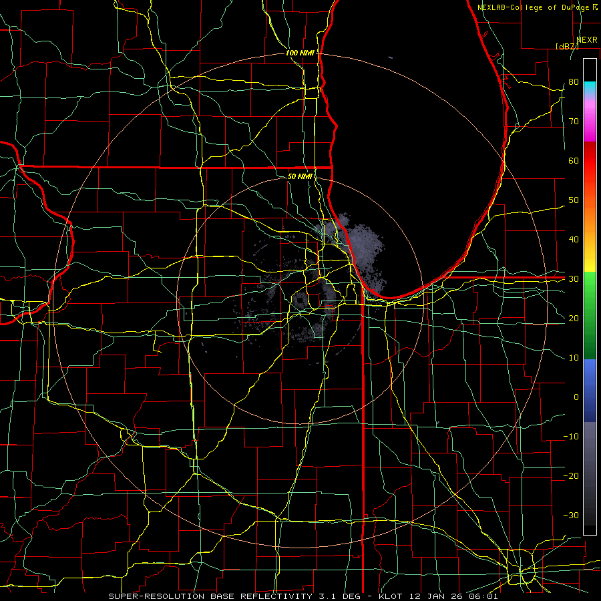Image resolution: width=601 pixels, height=601 pixels.
Task: Click the '-20' value on the dBZ scale
Action: [571, 475]
